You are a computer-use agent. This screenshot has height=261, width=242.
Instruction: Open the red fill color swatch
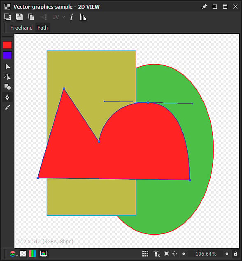click(7, 45)
